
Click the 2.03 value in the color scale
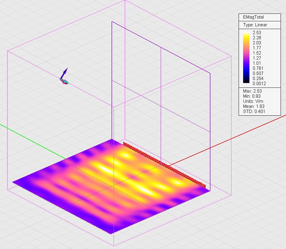click(257, 43)
